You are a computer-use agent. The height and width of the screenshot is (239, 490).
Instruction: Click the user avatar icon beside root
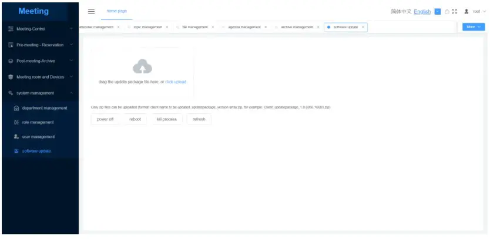pyautogui.click(x=466, y=12)
